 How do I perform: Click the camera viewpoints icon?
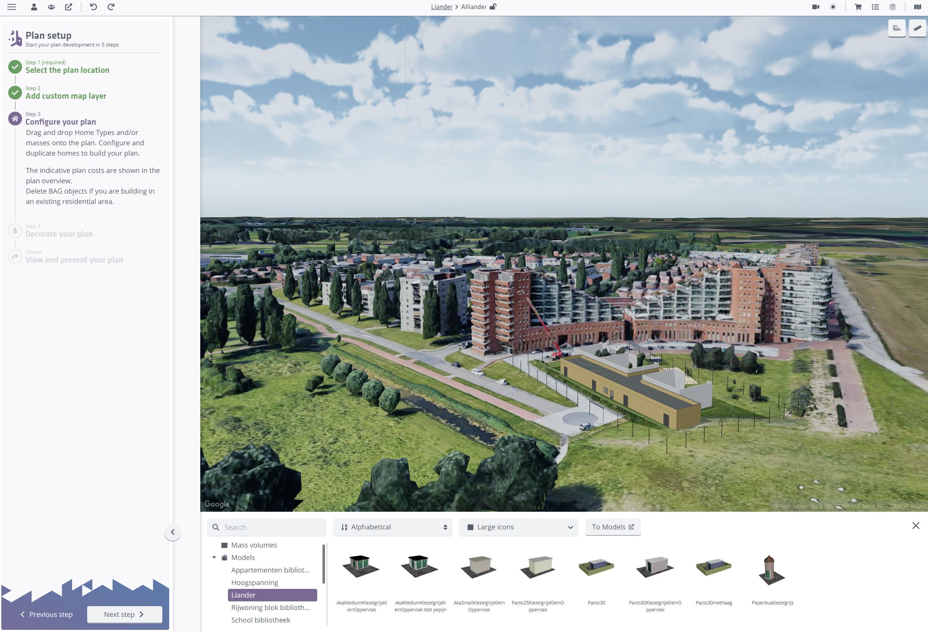click(815, 7)
